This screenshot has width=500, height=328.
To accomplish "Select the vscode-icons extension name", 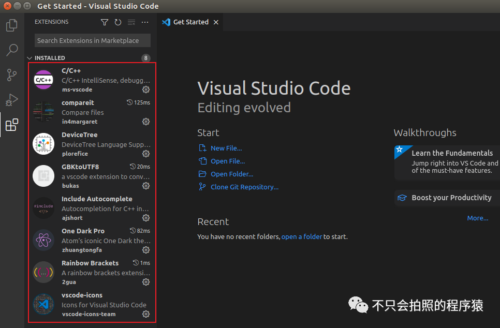I will (x=82, y=295).
